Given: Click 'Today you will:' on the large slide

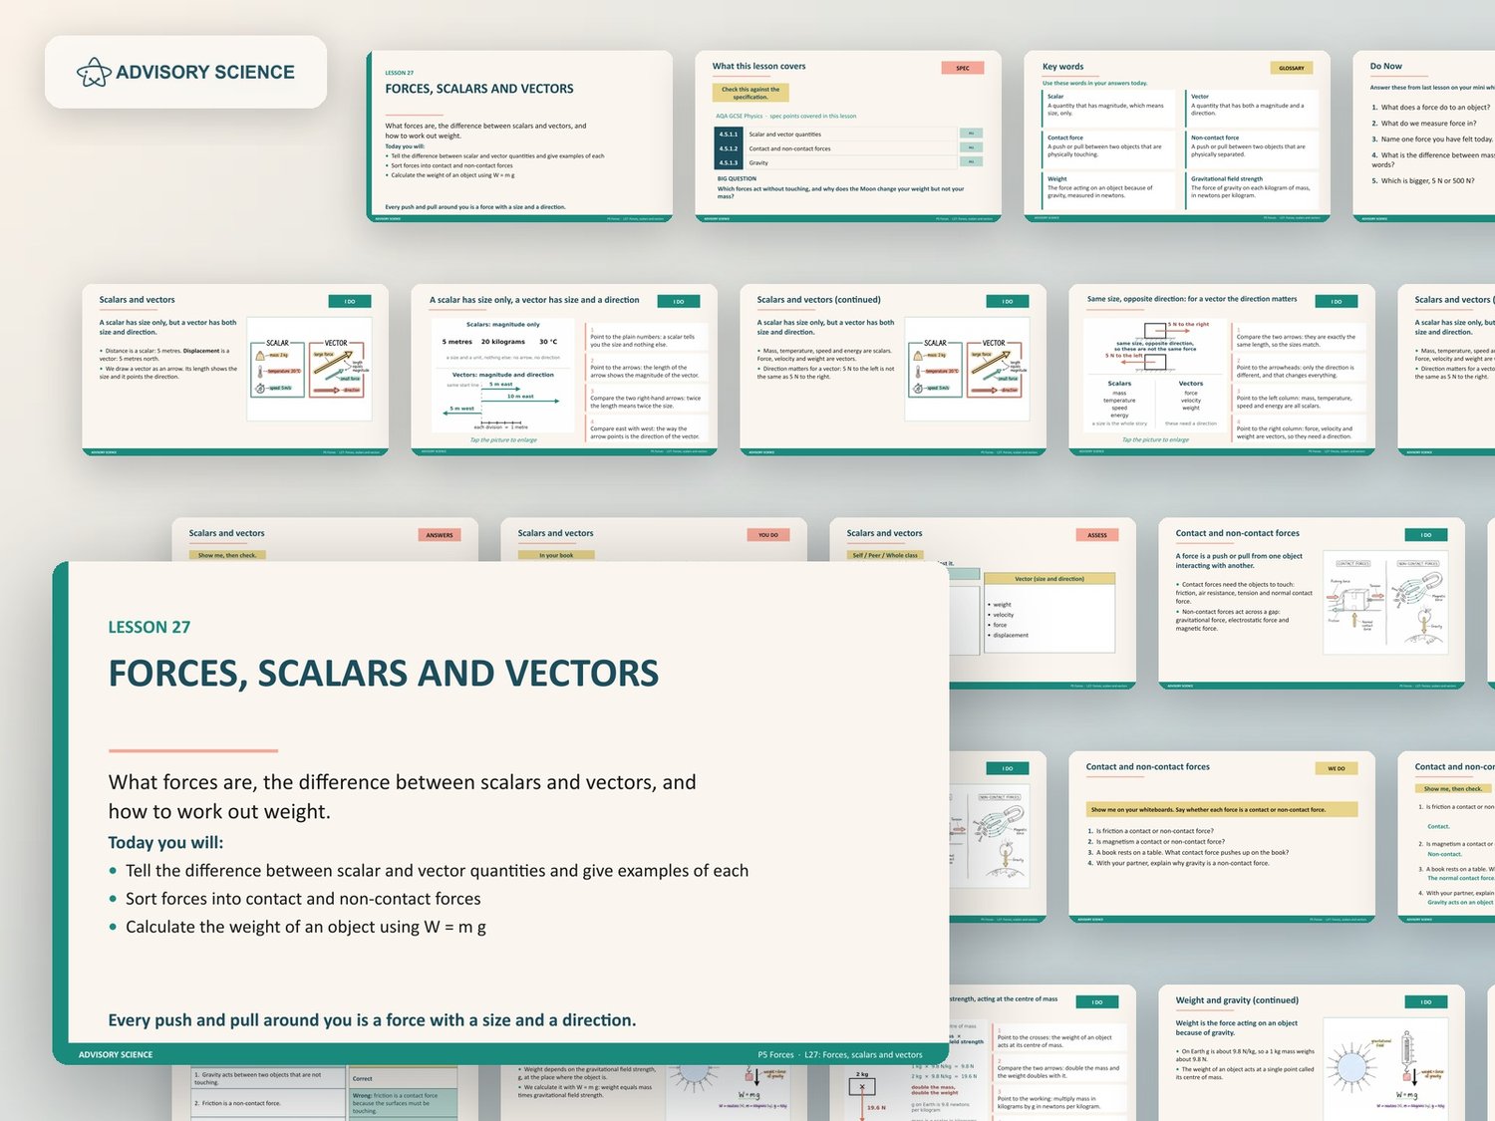Looking at the screenshot, I should [x=166, y=843].
